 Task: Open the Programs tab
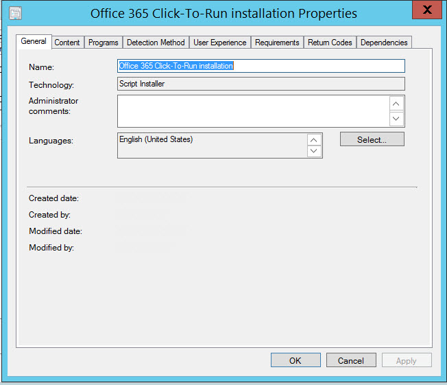pos(104,43)
